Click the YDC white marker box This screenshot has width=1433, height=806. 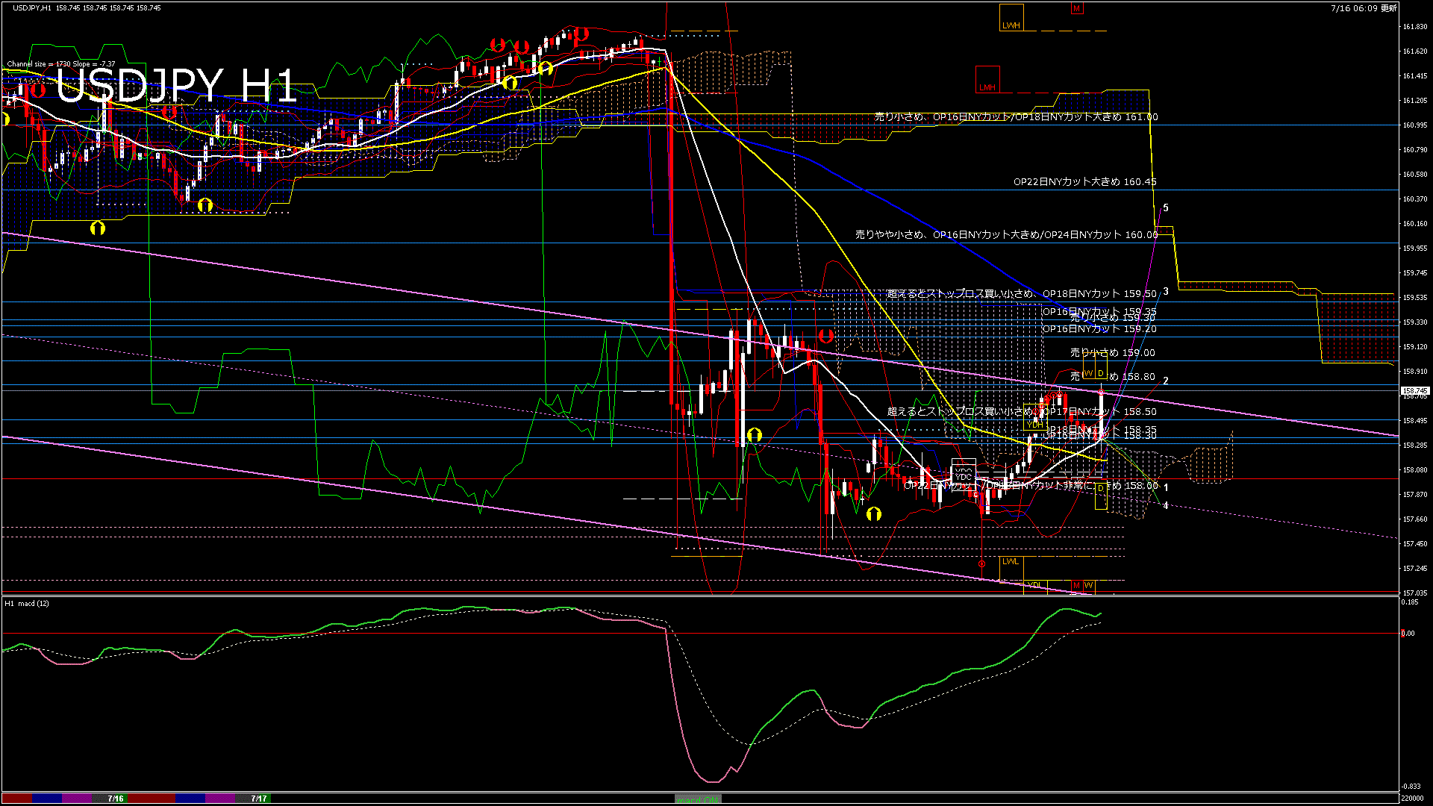(x=963, y=474)
